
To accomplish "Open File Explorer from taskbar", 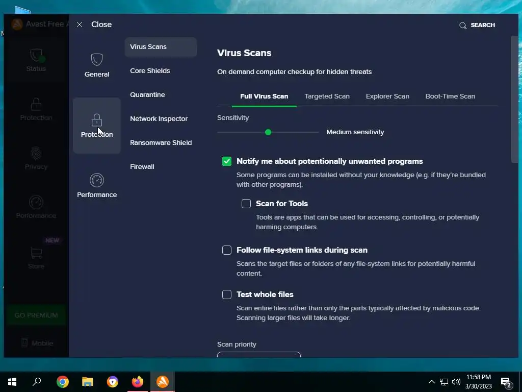I will (x=88, y=382).
